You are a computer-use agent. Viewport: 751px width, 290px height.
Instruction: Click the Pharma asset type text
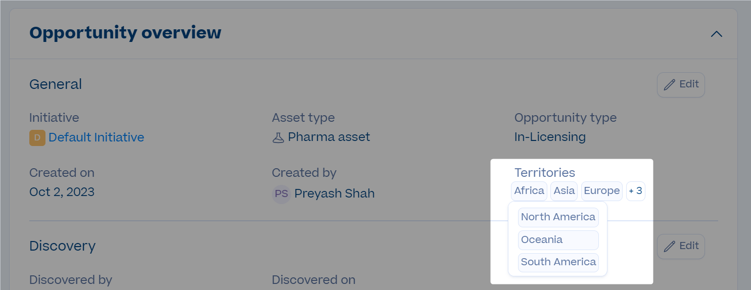[x=329, y=137]
